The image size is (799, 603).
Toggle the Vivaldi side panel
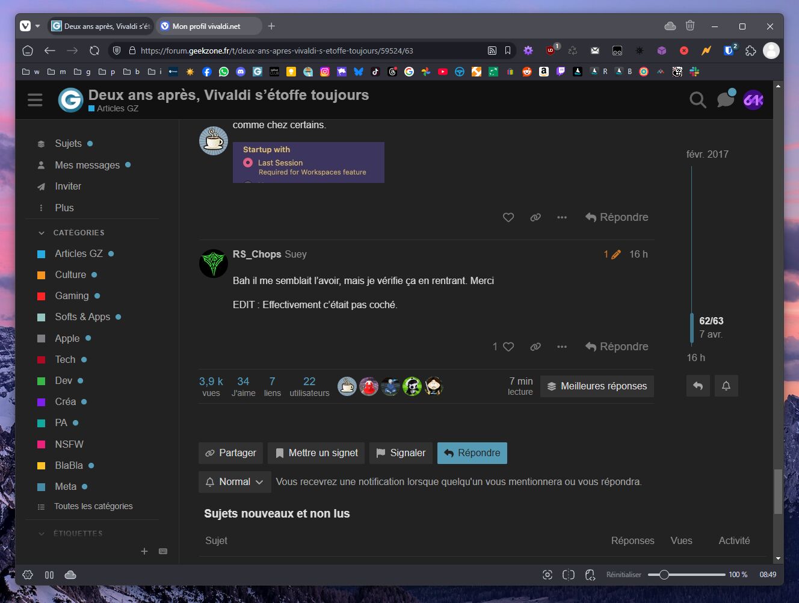(49, 575)
